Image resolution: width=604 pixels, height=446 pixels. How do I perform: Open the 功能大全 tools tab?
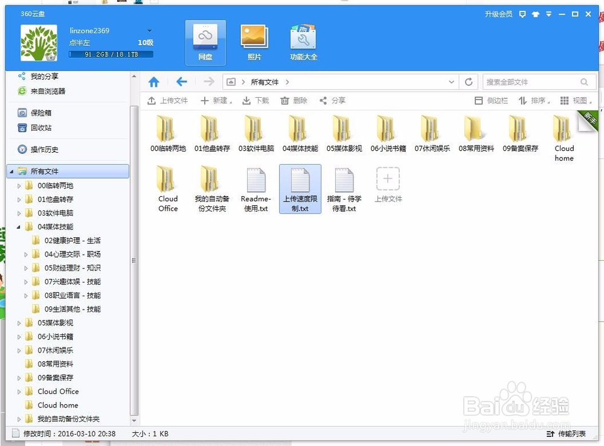tap(303, 42)
